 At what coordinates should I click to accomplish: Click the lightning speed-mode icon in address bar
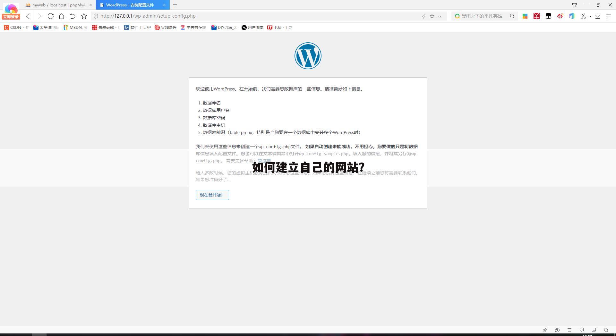tap(424, 16)
